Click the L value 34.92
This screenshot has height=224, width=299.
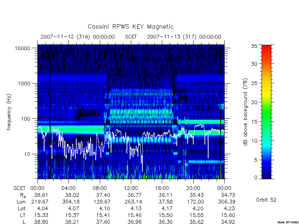point(228,222)
